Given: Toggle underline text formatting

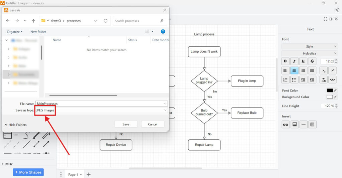Looking at the screenshot, I should tap(303, 61).
